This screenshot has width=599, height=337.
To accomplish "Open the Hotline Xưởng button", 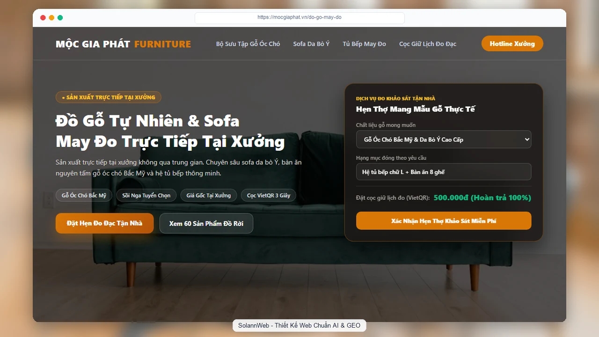I will (x=512, y=44).
